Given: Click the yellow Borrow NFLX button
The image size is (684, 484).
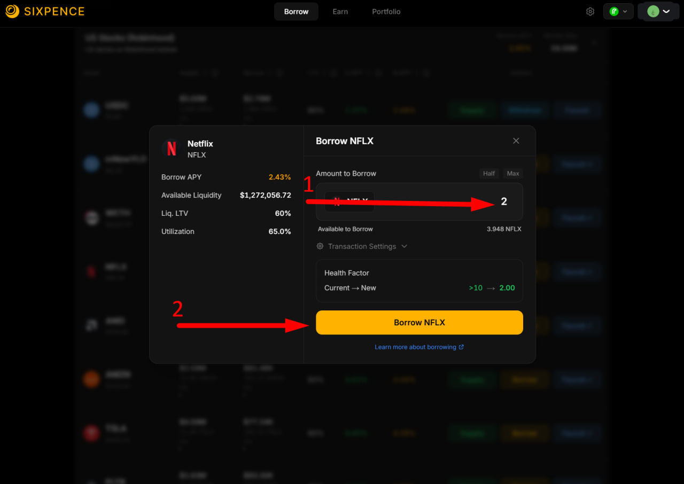Looking at the screenshot, I should [419, 323].
